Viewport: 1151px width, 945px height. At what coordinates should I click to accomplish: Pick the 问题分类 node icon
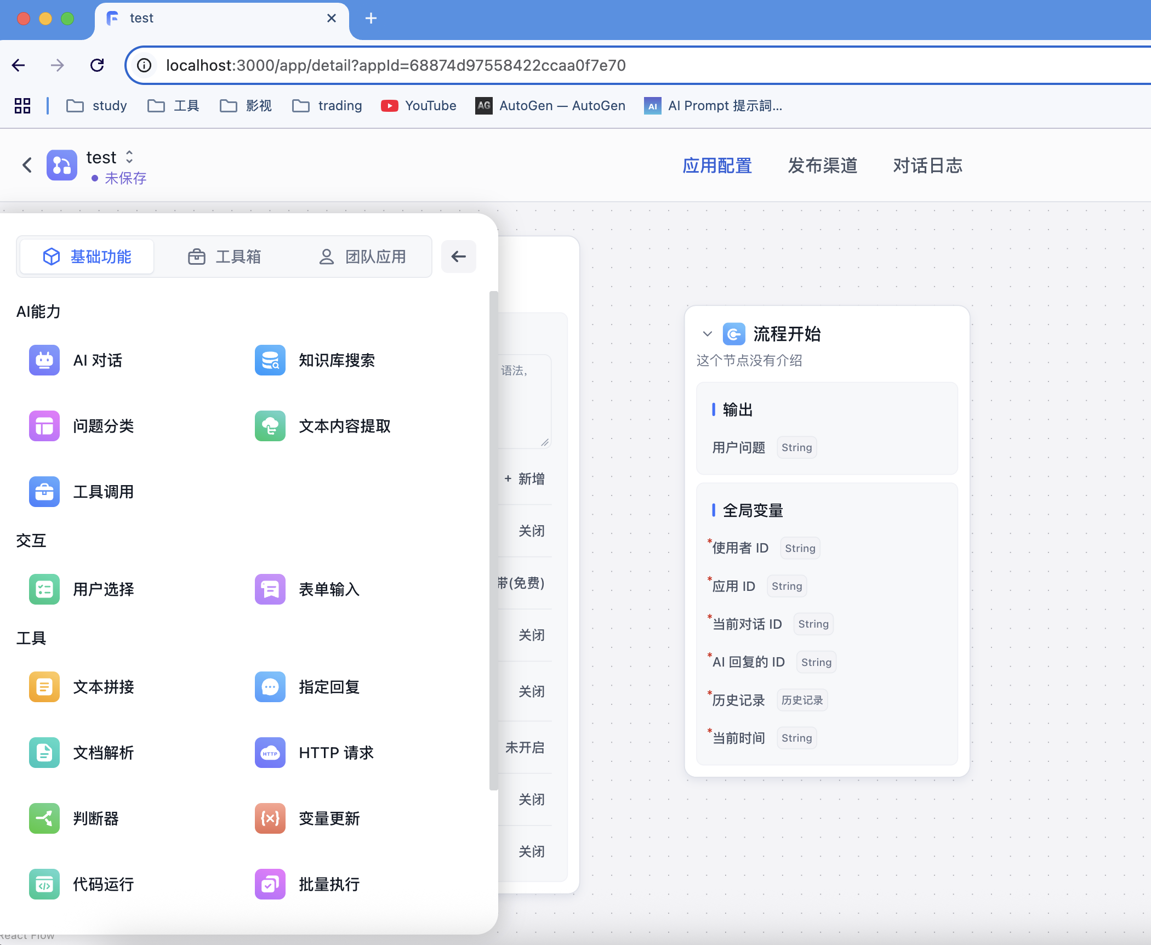[x=44, y=426]
